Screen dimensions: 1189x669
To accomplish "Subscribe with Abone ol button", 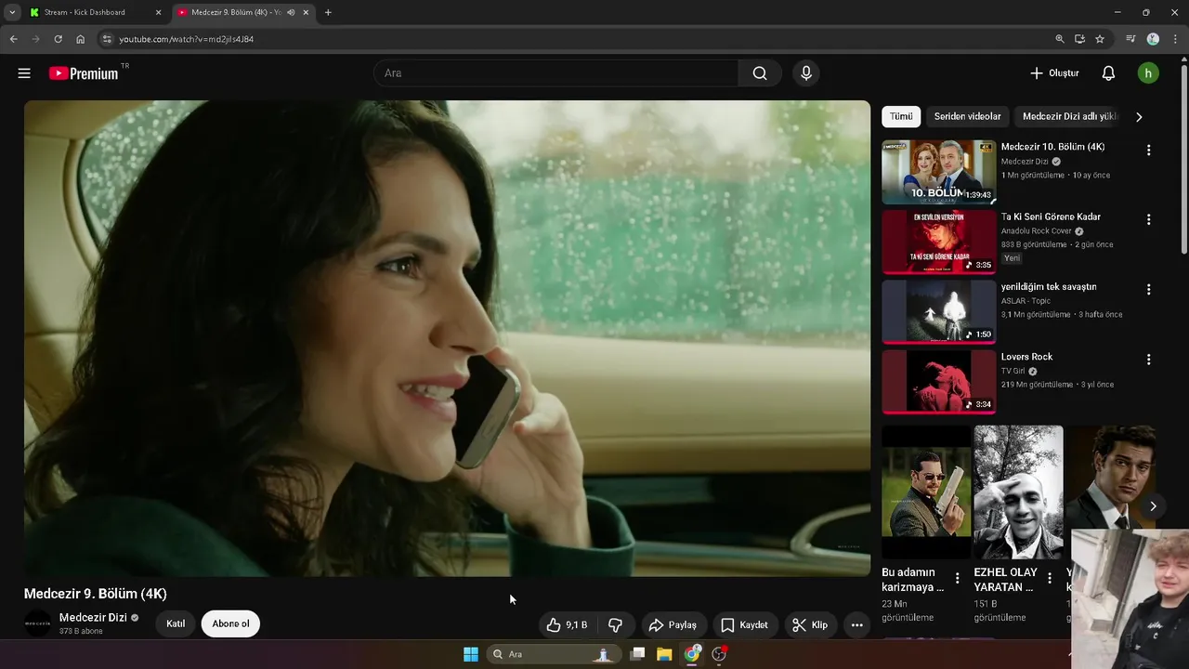I will click(230, 623).
